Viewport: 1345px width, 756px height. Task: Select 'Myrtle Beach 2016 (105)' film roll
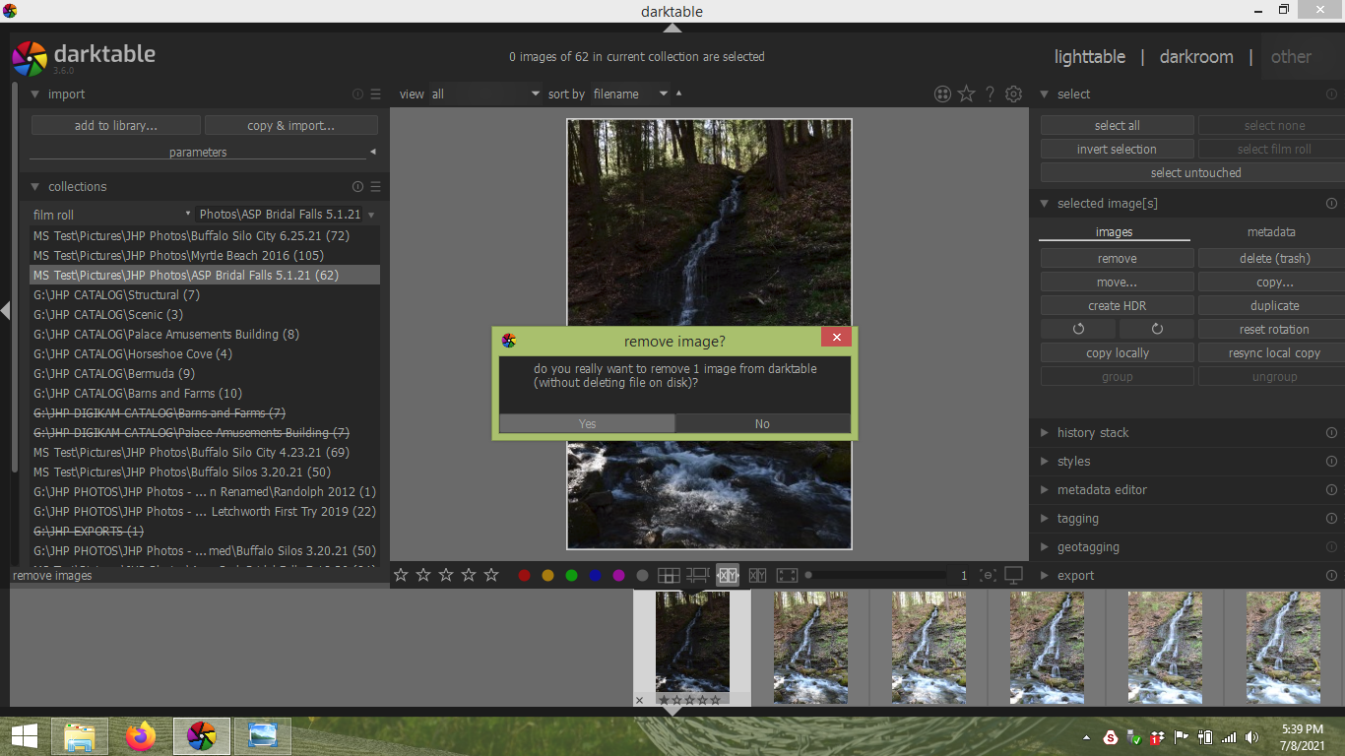pos(204,256)
